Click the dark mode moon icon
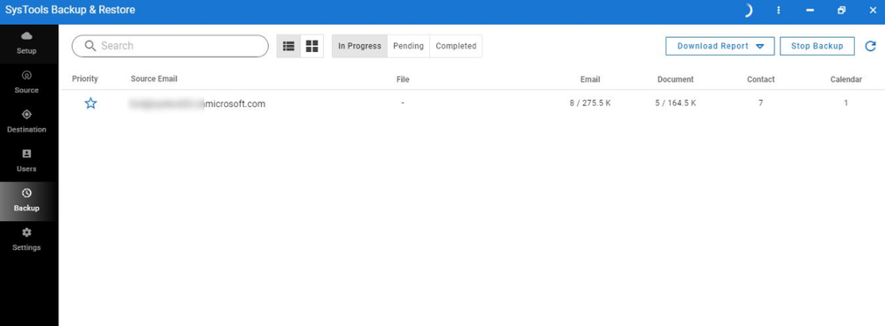 [x=748, y=10]
